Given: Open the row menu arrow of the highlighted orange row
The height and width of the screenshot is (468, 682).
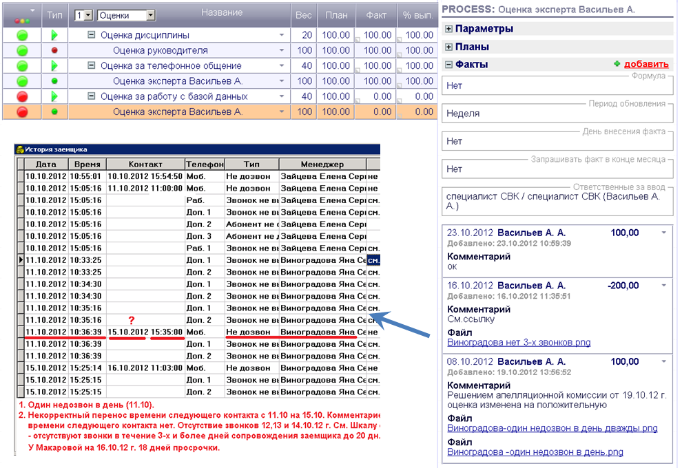Looking at the screenshot, I should [282, 111].
